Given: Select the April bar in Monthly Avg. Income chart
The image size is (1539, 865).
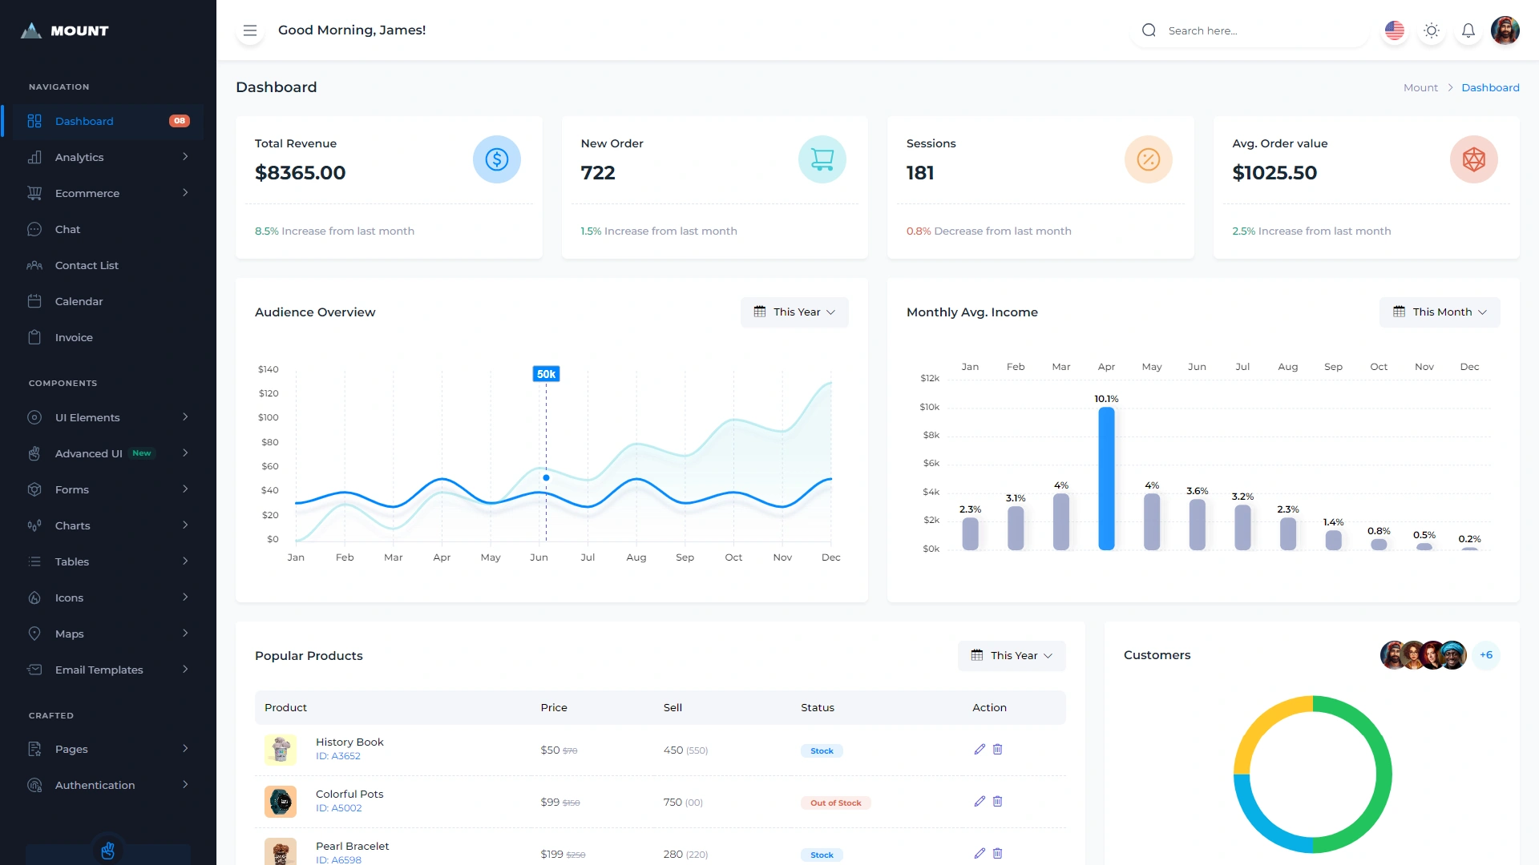Looking at the screenshot, I should (x=1107, y=478).
